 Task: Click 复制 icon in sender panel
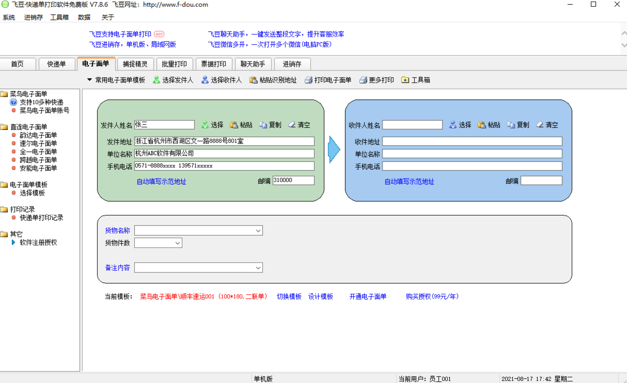263,125
